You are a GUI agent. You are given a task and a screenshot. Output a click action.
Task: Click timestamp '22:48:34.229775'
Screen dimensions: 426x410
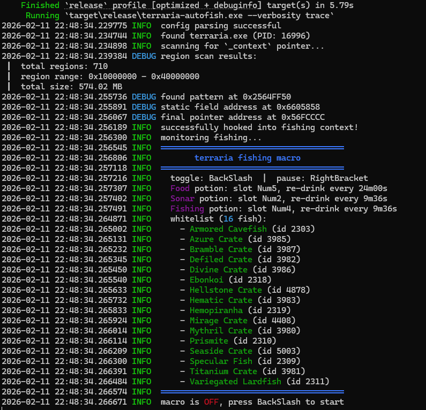coord(91,26)
